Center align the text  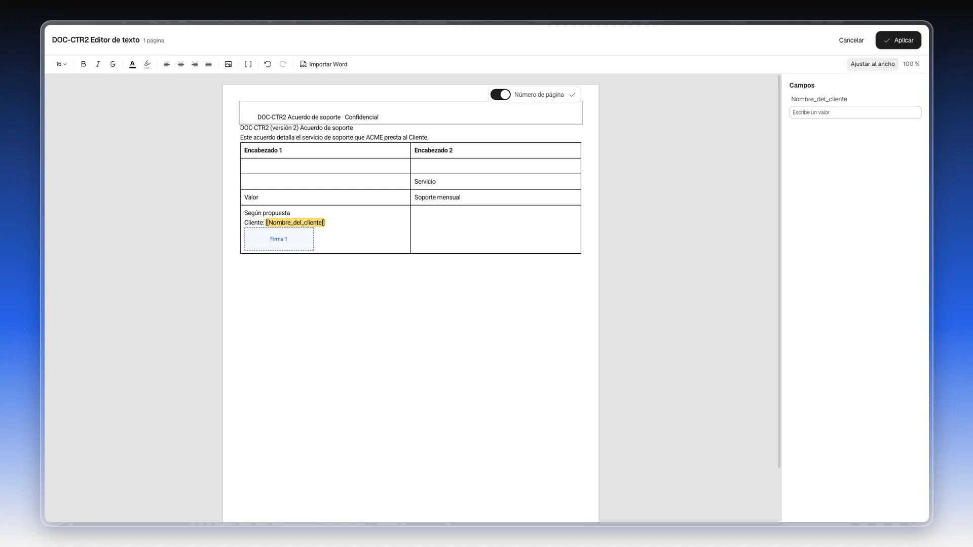tap(181, 64)
